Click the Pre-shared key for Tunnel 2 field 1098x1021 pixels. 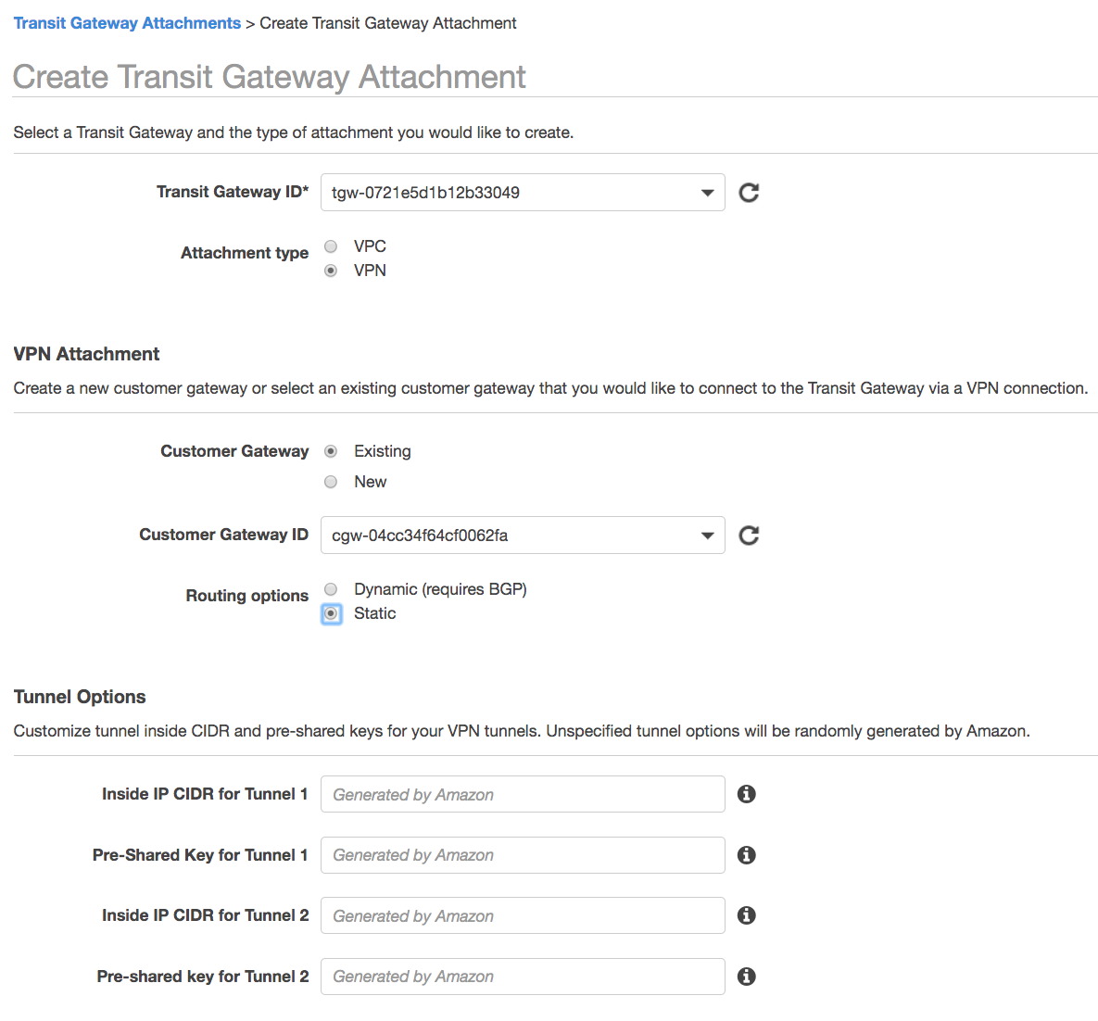(x=522, y=976)
